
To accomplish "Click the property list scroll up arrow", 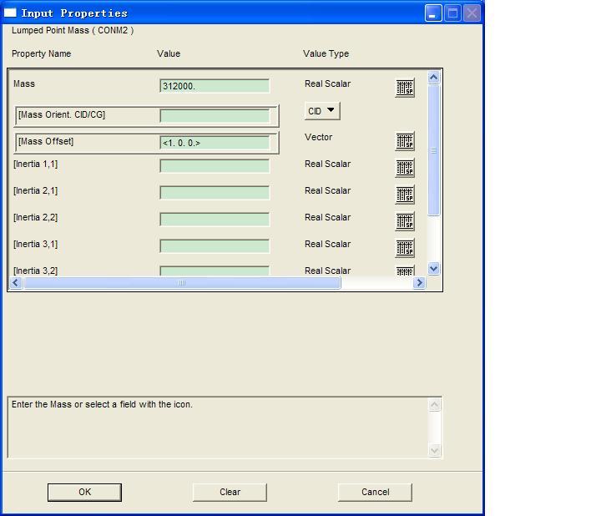I will coord(433,78).
